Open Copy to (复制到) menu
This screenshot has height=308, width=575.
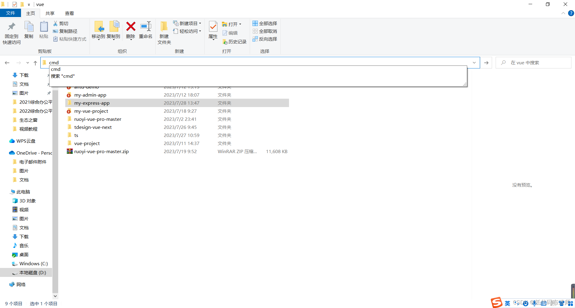click(114, 30)
